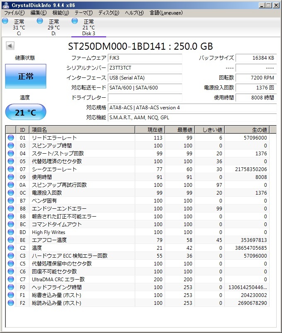Switch to the C: drive tab

pyautogui.click(x=19, y=27)
